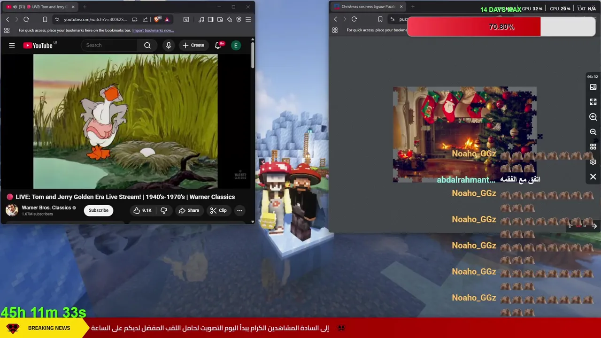Open the YouTube guide hamburger menu

click(x=12, y=45)
